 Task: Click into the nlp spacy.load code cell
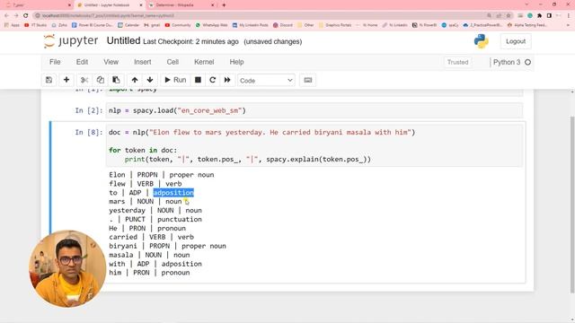click(x=314, y=110)
